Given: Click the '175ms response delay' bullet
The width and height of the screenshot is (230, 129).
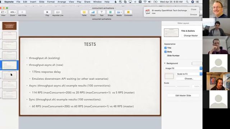Looking at the screenshot, I should point(46,72).
